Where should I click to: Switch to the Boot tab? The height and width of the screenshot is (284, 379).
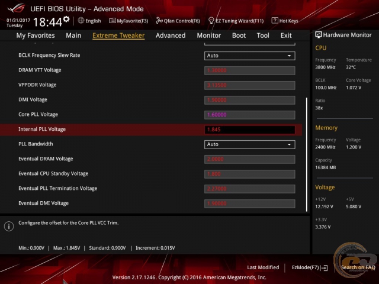click(239, 35)
